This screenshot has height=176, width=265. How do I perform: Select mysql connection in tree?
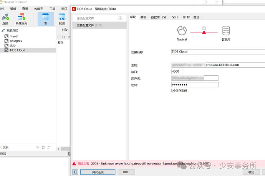pyautogui.click(x=14, y=36)
